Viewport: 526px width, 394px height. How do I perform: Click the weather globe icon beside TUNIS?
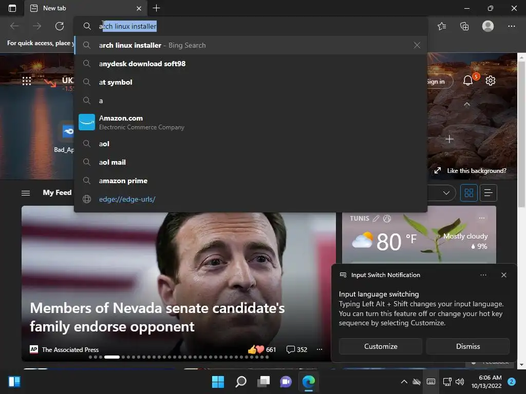(387, 219)
